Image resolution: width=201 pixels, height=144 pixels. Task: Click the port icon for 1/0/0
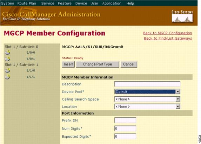(7, 53)
